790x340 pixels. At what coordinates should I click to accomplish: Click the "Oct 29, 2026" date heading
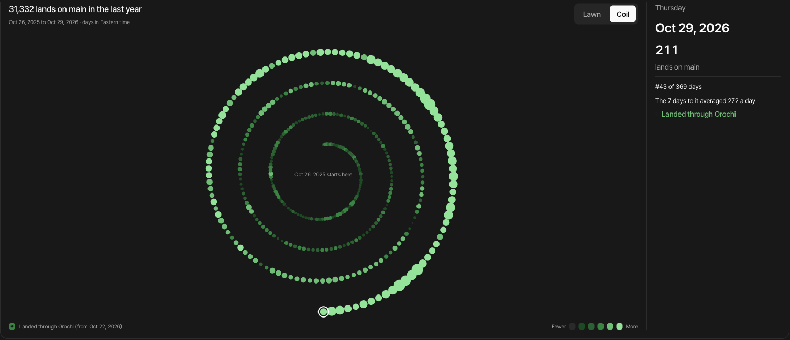click(692, 28)
